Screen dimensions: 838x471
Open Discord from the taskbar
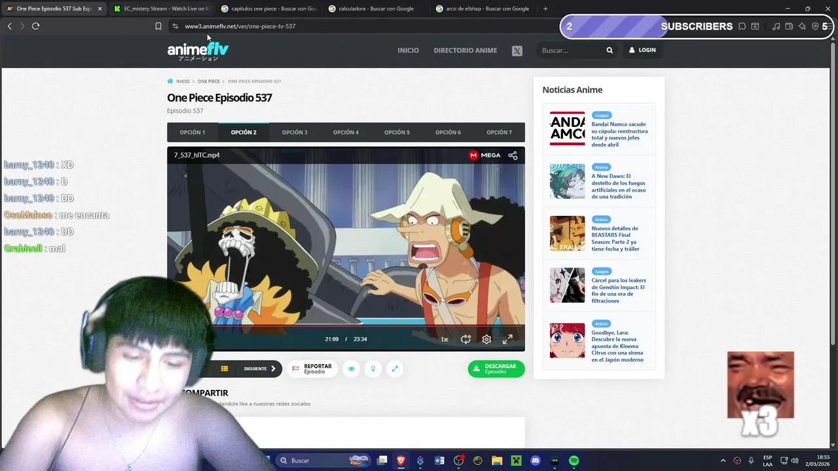[536, 461]
